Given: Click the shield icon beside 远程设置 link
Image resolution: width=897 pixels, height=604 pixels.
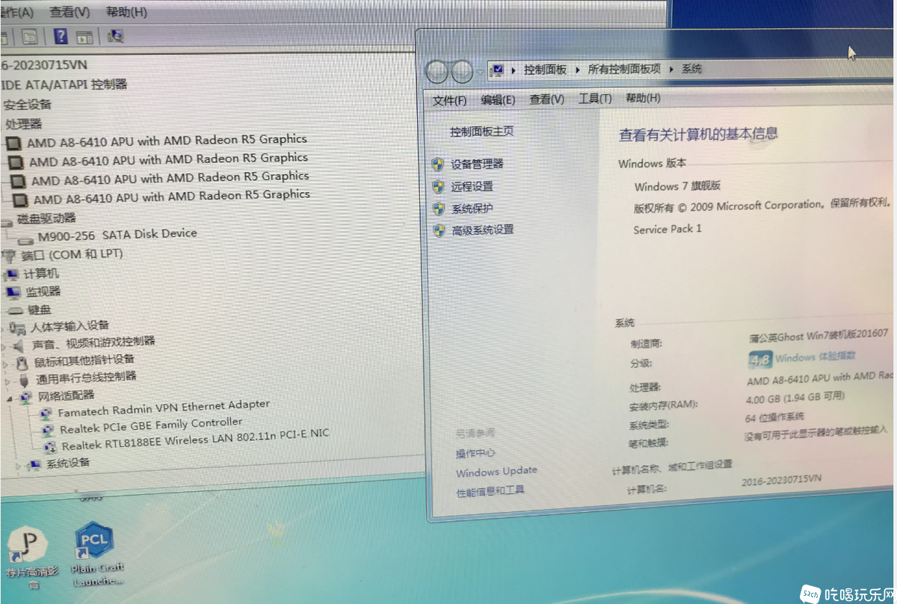Looking at the screenshot, I should [439, 186].
